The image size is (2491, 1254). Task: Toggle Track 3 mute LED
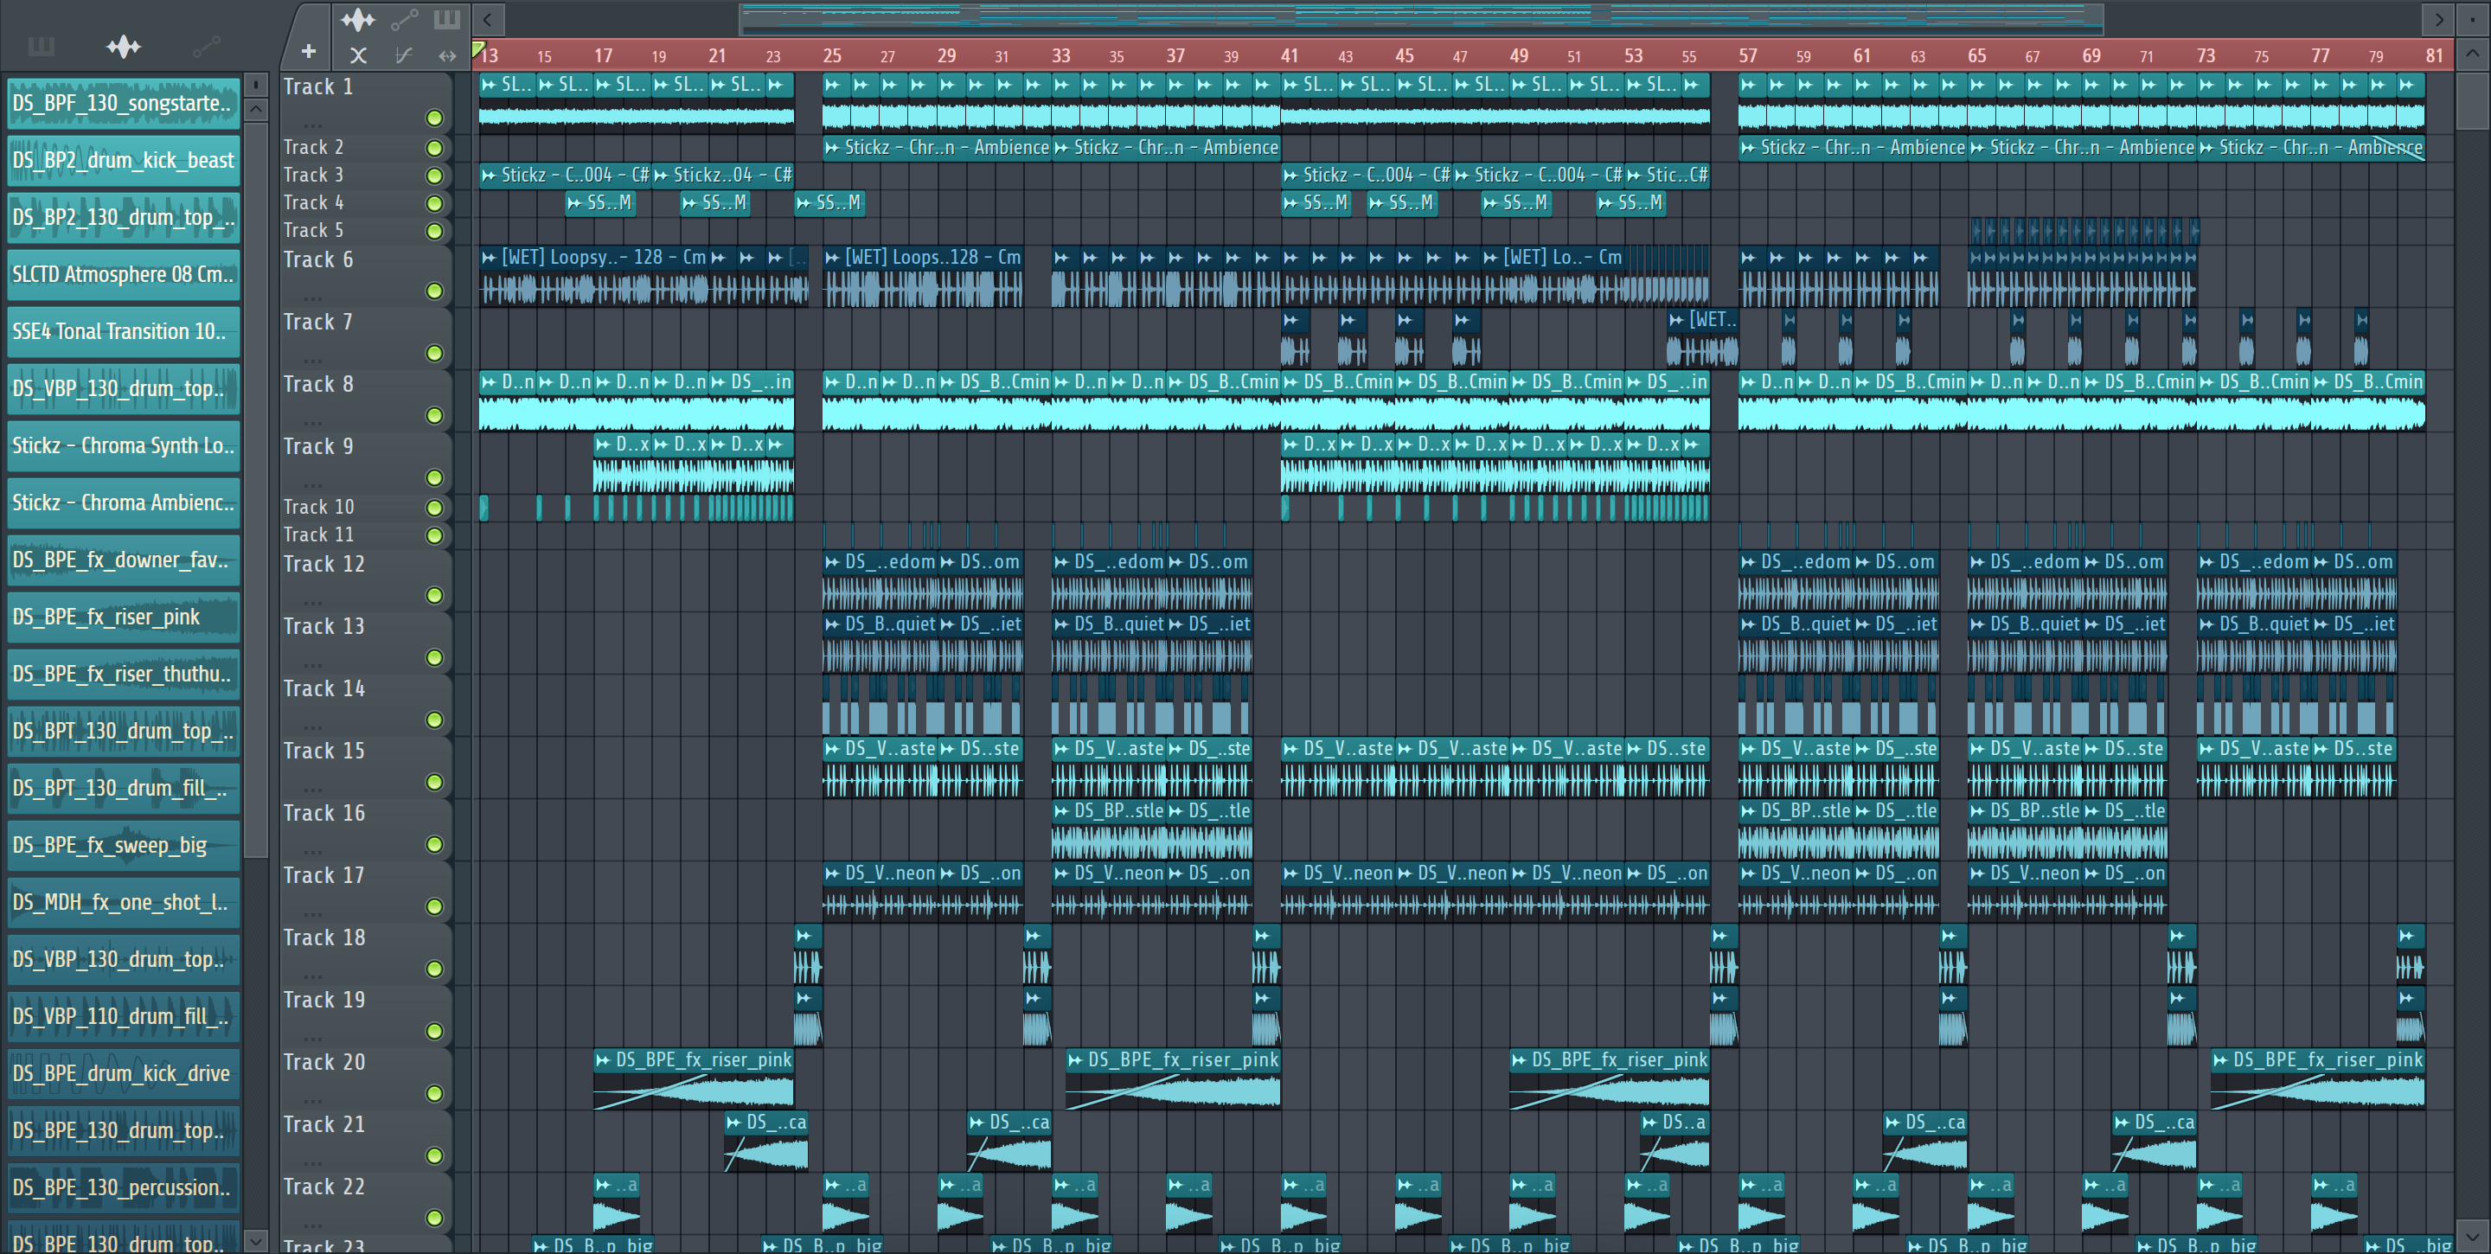pos(435,176)
